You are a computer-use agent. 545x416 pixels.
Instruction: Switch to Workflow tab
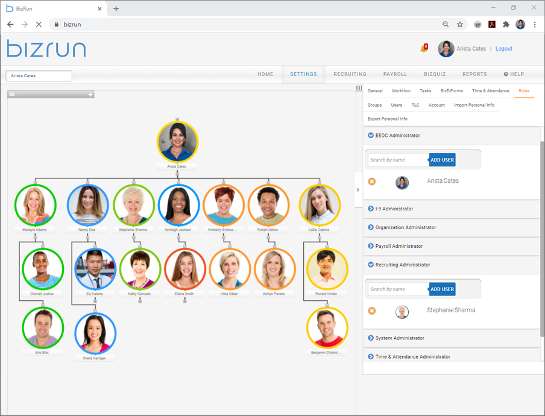pyautogui.click(x=401, y=90)
